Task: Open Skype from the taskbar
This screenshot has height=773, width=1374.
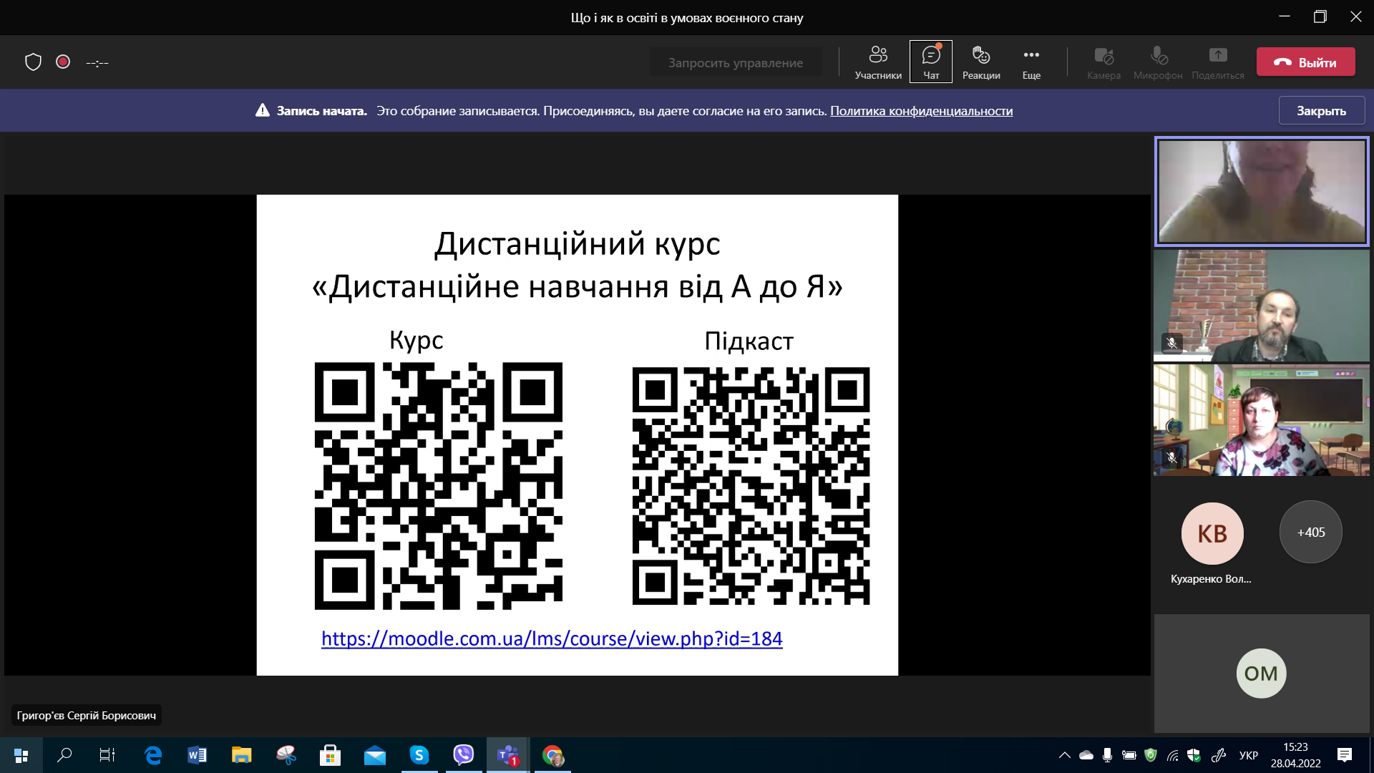Action: pyautogui.click(x=419, y=755)
